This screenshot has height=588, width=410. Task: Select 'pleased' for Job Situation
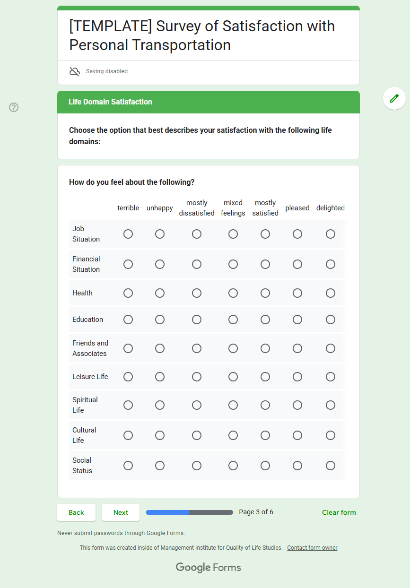click(297, 234)
